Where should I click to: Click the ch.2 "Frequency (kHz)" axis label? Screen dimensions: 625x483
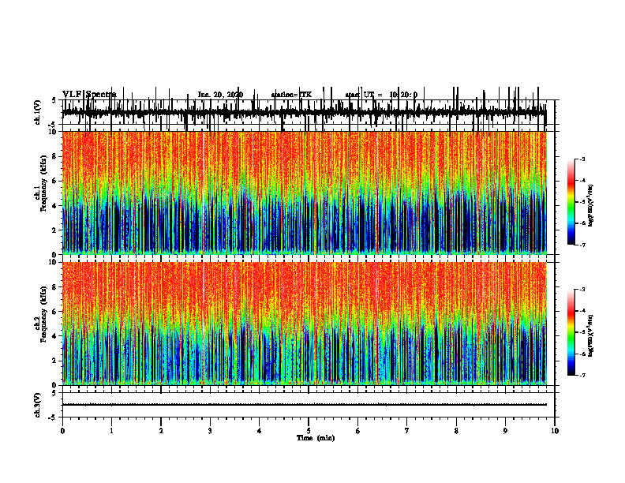(43, 314)
